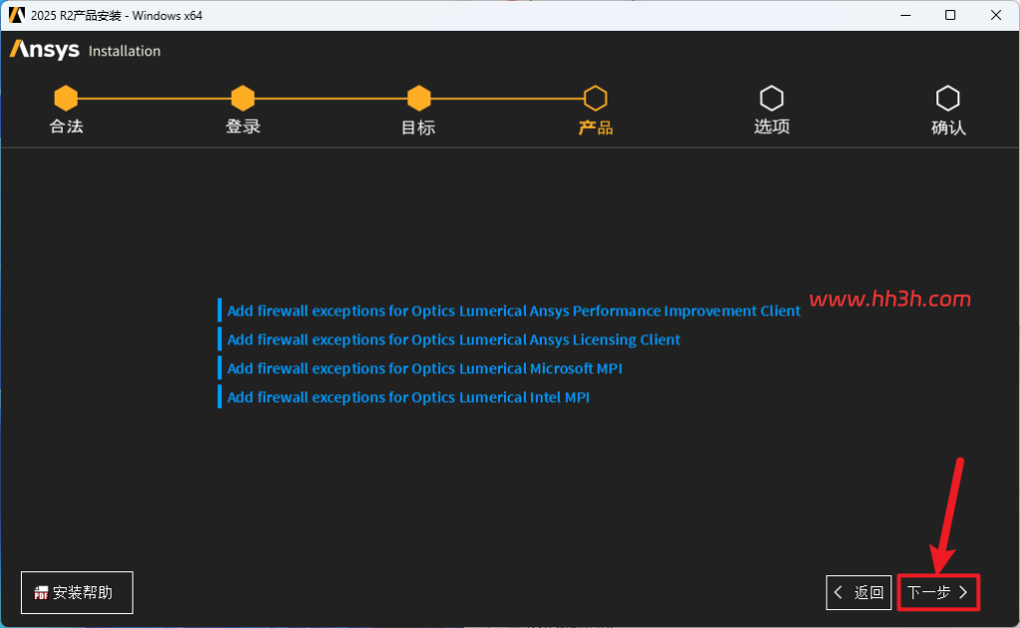Viewport: 1020px width, 628px height.
Task: Click the 产品 step label
Action: 596,127
